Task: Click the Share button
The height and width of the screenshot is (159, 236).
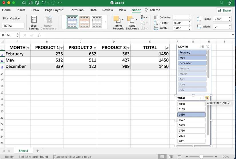Action: [x=224, y=11]
